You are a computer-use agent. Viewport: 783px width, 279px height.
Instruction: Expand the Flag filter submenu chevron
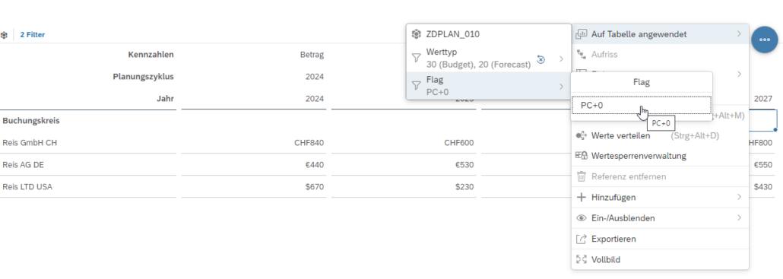(561, 87)
